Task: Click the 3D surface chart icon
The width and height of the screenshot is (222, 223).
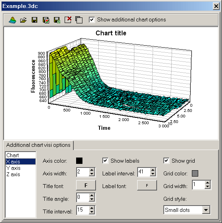Action: coord(13,20)
